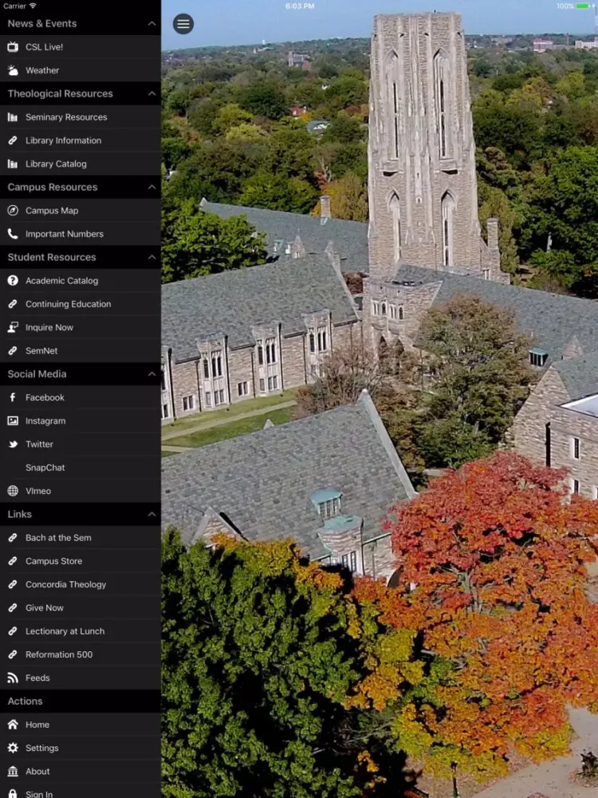Click the Continuing Education link icon
598x798 pixels.
click(13, 304)
